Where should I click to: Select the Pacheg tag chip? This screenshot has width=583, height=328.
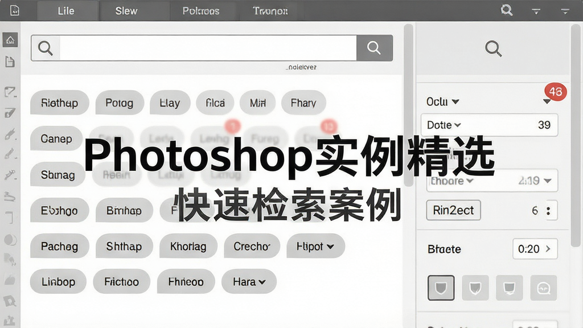(59, 246)
